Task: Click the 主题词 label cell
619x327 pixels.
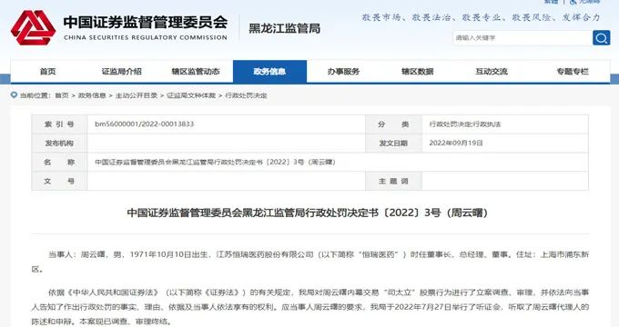Action: coord(393,182)
